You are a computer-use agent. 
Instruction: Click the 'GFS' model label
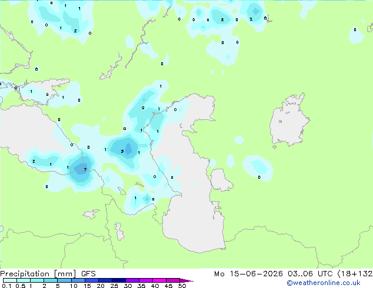click(88, 274)
